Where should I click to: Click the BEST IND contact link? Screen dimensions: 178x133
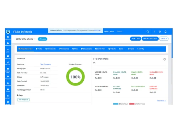[98, 31]
